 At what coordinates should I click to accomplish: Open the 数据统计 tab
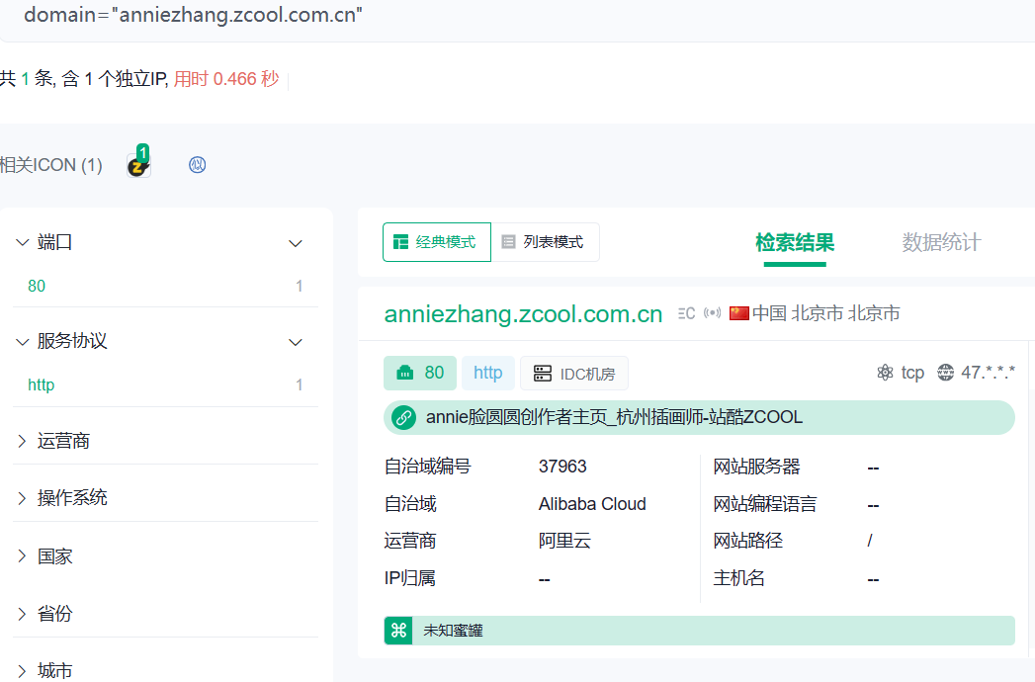click(x=941, y=243)
